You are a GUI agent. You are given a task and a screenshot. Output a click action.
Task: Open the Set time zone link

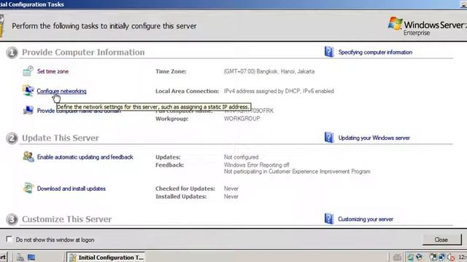(53, 71)
